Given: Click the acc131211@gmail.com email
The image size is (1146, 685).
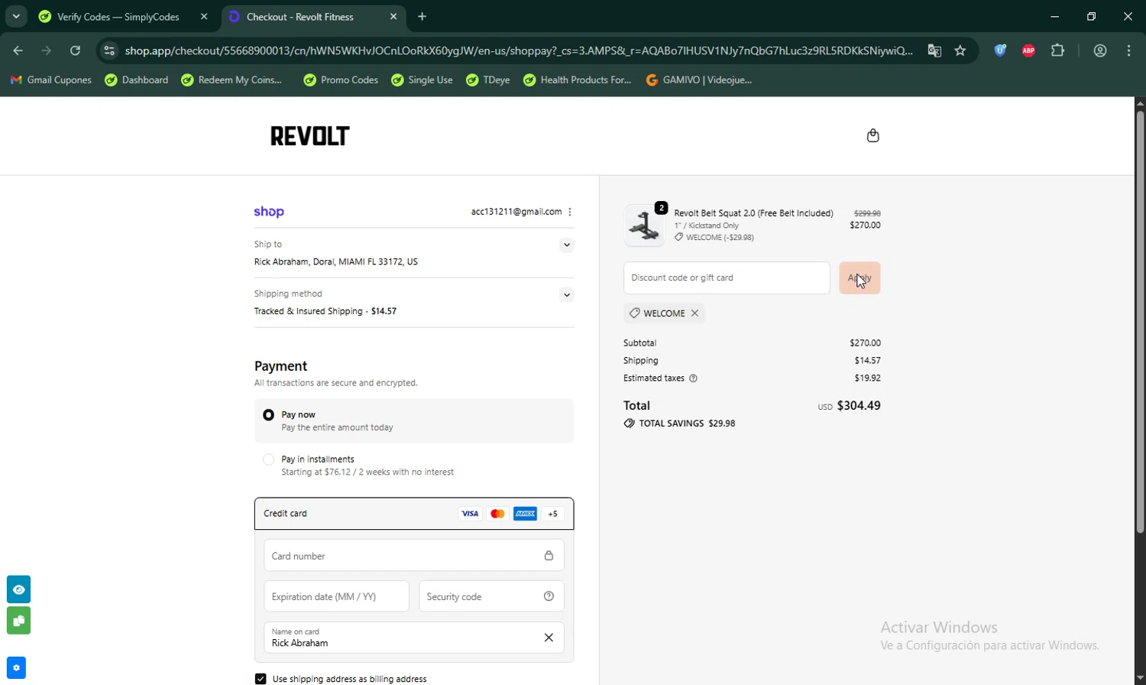Looking at the screenshot, I should [x=516, y=212].
